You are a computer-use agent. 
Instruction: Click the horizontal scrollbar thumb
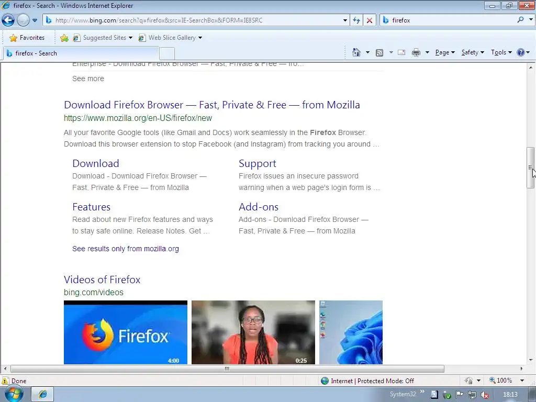pos(227,368)
